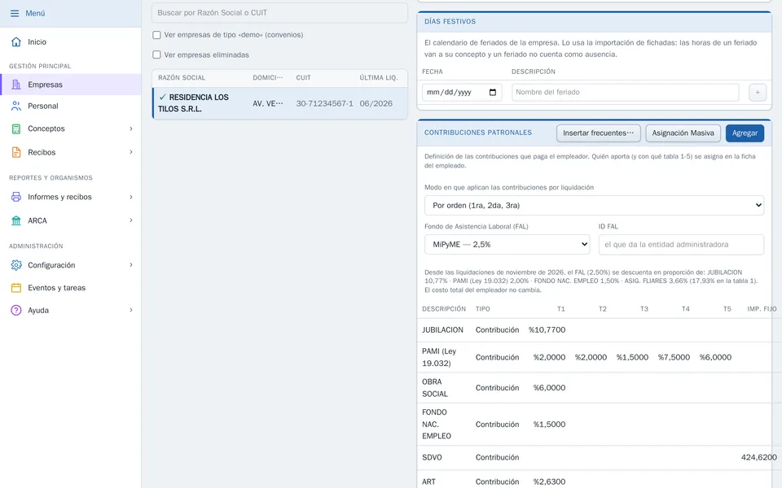Click the PAMI T3 value %1,5000

[632, 358]
